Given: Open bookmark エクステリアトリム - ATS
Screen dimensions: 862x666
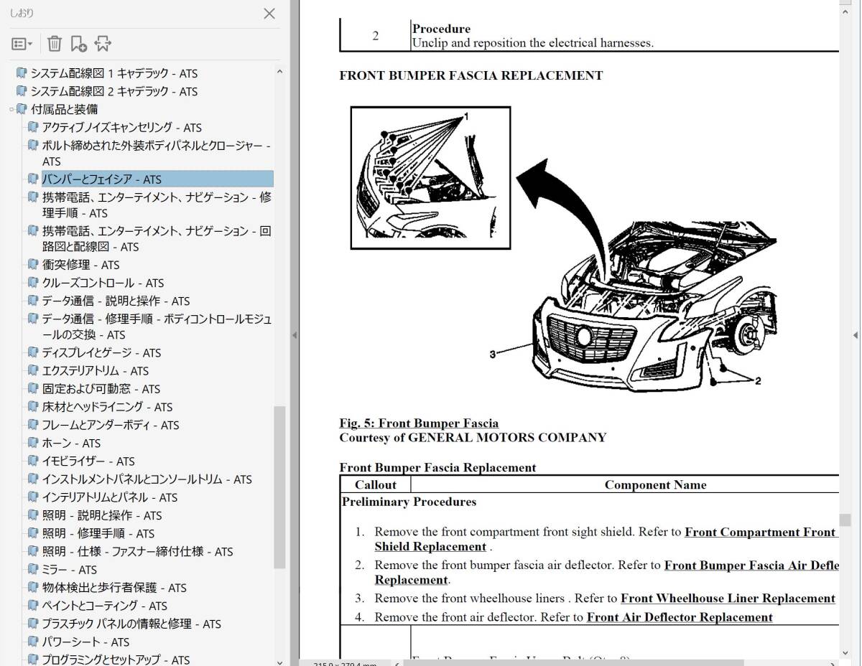Looking at the screenshot, I should click(95, 371).
